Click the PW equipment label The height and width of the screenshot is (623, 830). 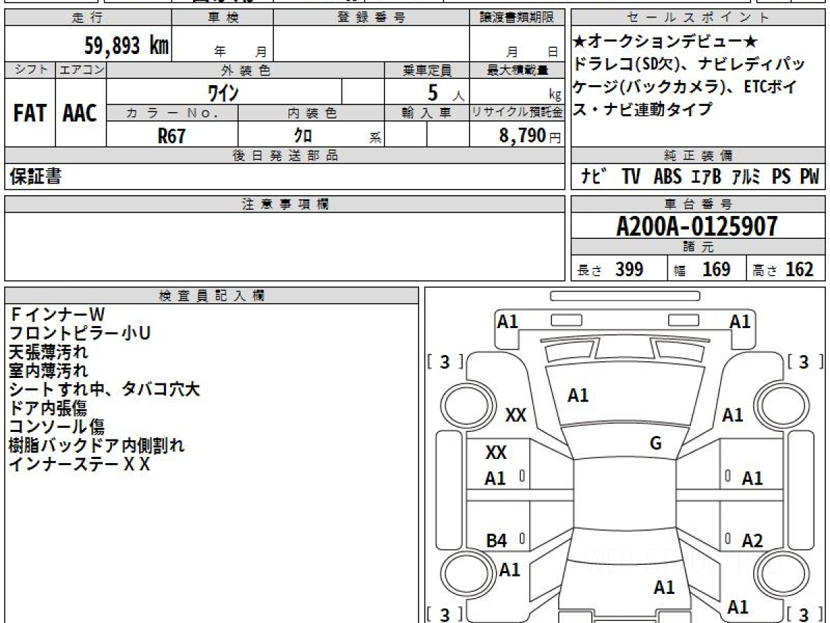pyautogui.click(x=809, y=177)
